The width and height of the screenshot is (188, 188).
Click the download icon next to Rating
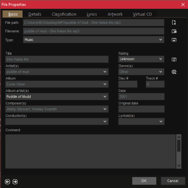pos(174,60)
